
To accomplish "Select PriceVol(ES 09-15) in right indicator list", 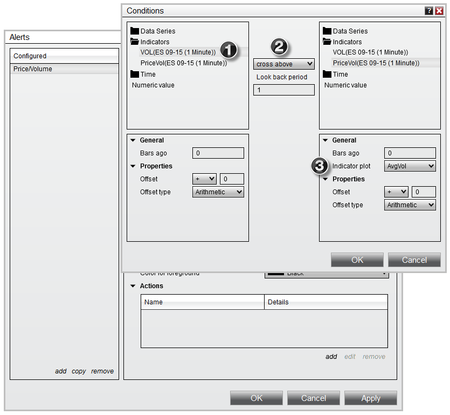I will (376, 63).
